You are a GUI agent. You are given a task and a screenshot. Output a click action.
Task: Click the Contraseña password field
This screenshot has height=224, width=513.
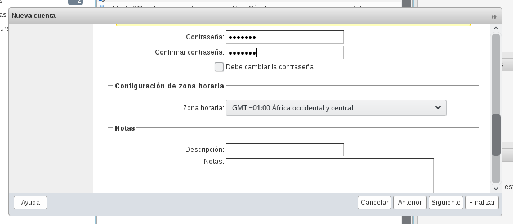click(284, 37)
